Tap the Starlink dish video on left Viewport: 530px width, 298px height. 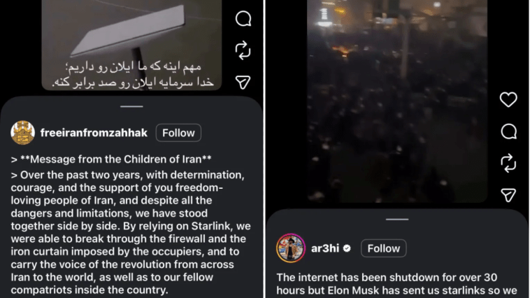[x=131, y=45]
